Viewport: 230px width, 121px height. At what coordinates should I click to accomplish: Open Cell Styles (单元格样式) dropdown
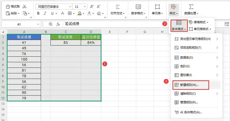click(x=200, y=29)
